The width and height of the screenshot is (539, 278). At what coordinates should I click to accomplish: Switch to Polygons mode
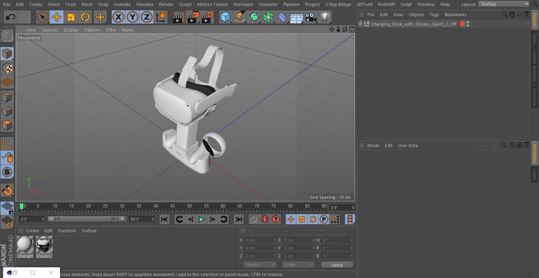coord(7,125)
